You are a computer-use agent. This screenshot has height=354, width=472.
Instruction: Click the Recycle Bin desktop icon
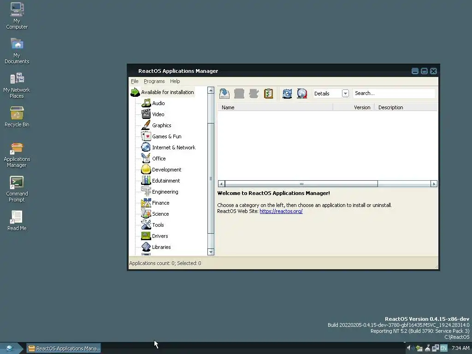click(17, 117)
